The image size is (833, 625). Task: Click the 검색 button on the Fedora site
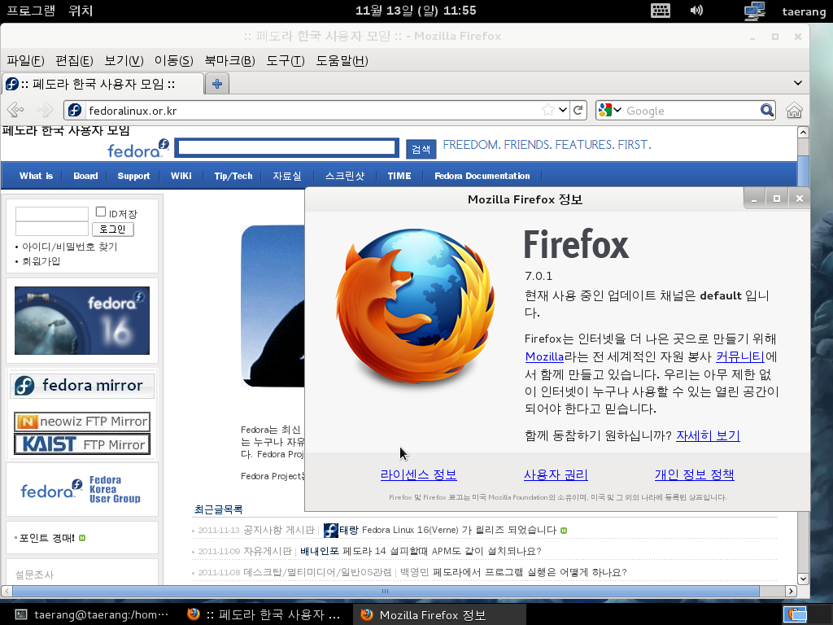[x=421, y=150]
